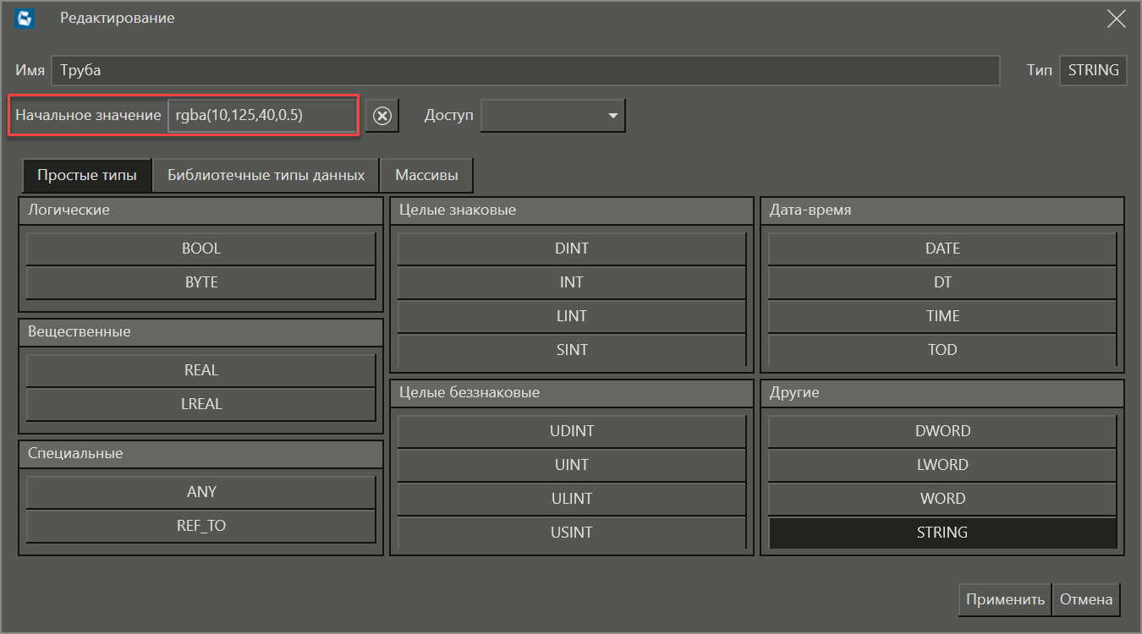Viewport: 1142px width, 634px height.
Task: Select the TOD date-time type
Action: pyautogui.click(x=942, y=350)
